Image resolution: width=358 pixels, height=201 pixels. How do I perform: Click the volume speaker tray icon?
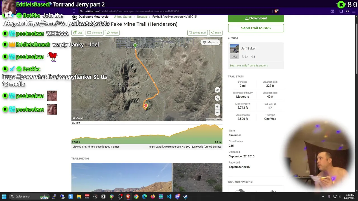[x=339, y=197]
